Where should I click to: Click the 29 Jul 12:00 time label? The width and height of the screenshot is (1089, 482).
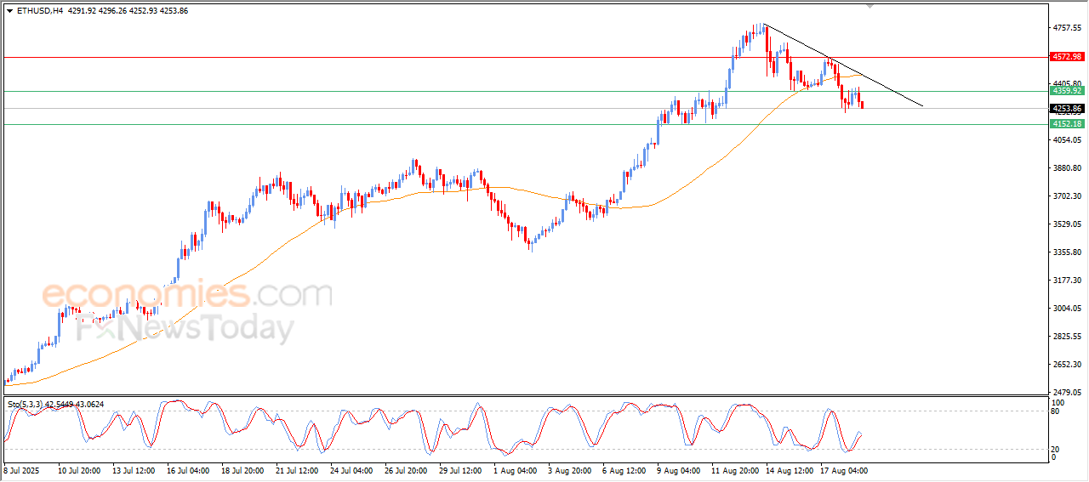[x=460, y=470]
